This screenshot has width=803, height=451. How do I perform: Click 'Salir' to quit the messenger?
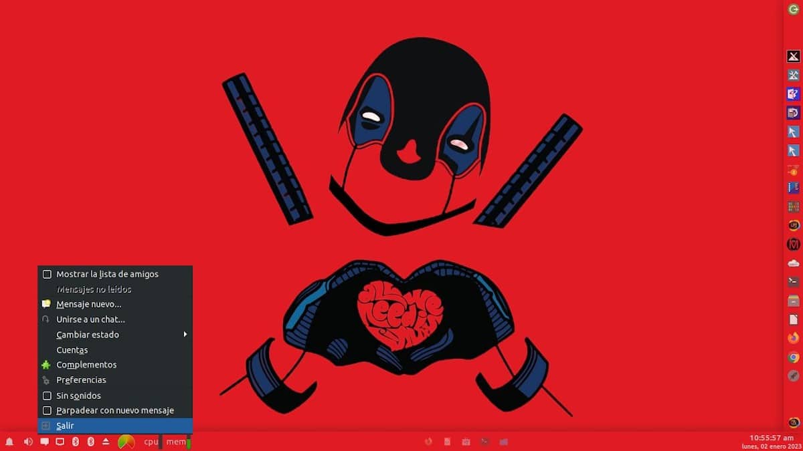(x=115, y=426)
